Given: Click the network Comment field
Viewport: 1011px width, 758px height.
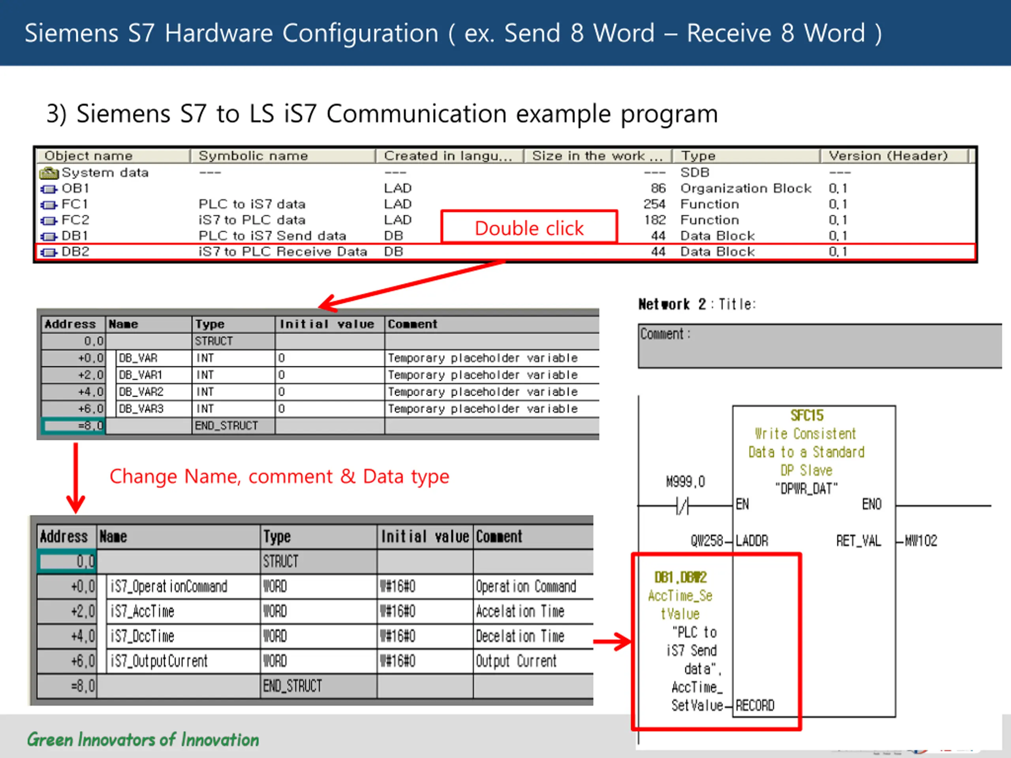Looking at the screenshot, I should tap(819, 346).
